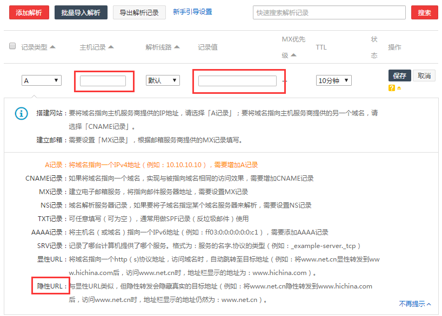Screen dimensions: 442x316
Task: Focus the 快速搜索解析记录 search field
Action: coord(329,12)
